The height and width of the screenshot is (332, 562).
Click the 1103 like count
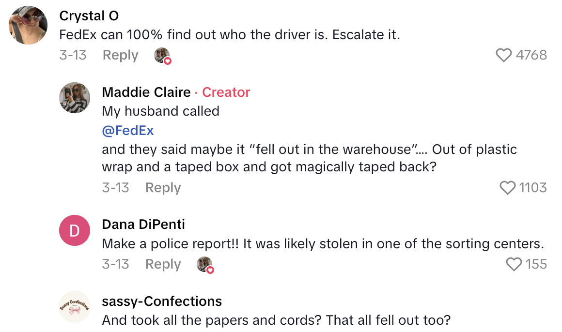click(x=533, y=188)
